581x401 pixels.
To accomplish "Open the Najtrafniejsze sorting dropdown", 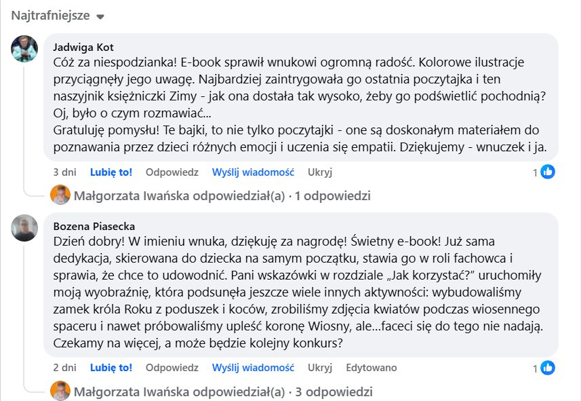I will tap(58, 16).
